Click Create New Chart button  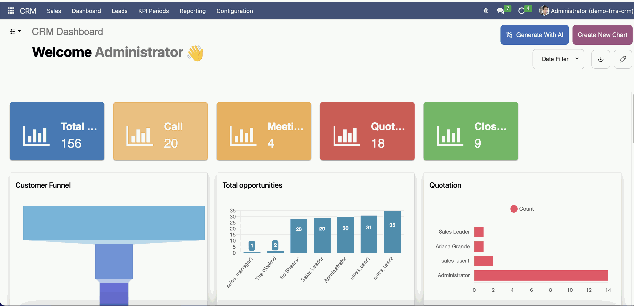pyautogui.click(x=602, y=35)
